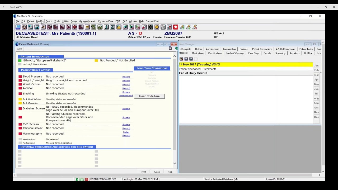Click the green person icon in status bar
The image size is (338, 190).
tap(77, 179)
